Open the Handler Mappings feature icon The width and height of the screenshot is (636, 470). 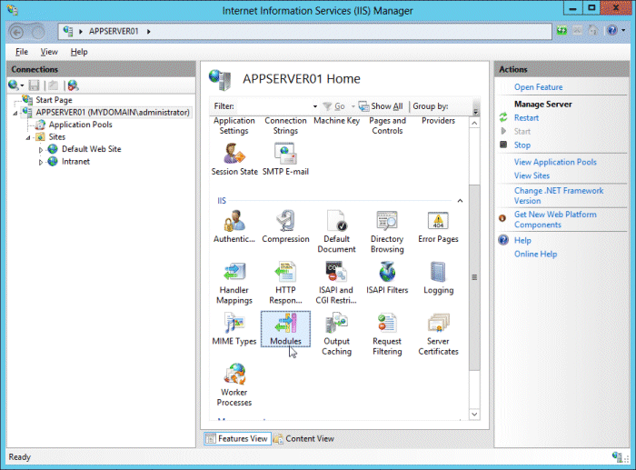234,283
